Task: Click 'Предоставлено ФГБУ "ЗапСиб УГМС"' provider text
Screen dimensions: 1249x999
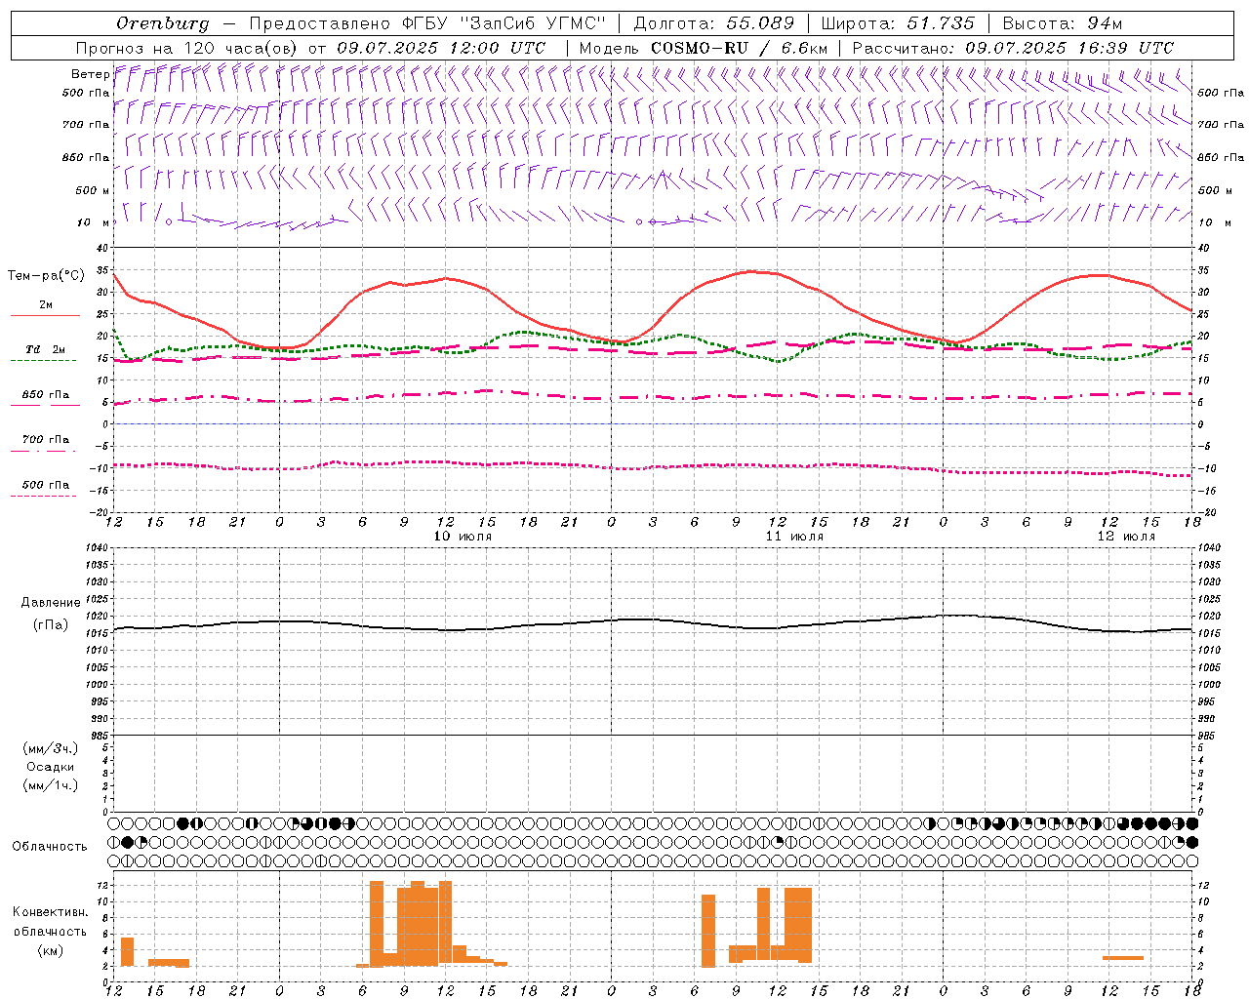Action: 427,23
